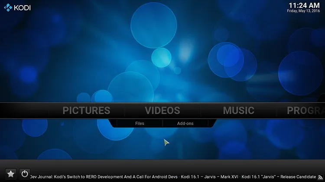
Task: Open the power shutdown menu icon
Action: (x=25, y=174)
